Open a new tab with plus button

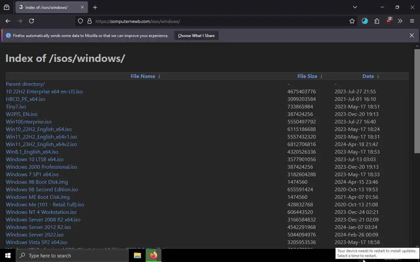click(x=95, y=7)
